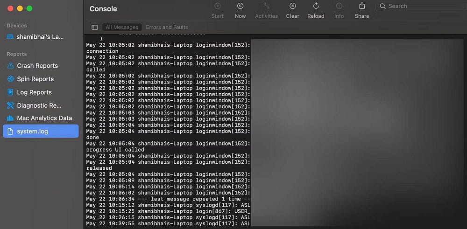The width and height of the screenshot is (467, 229).
Task: Select the 10:15:12 syslogd log line
Action: (168, 205)
